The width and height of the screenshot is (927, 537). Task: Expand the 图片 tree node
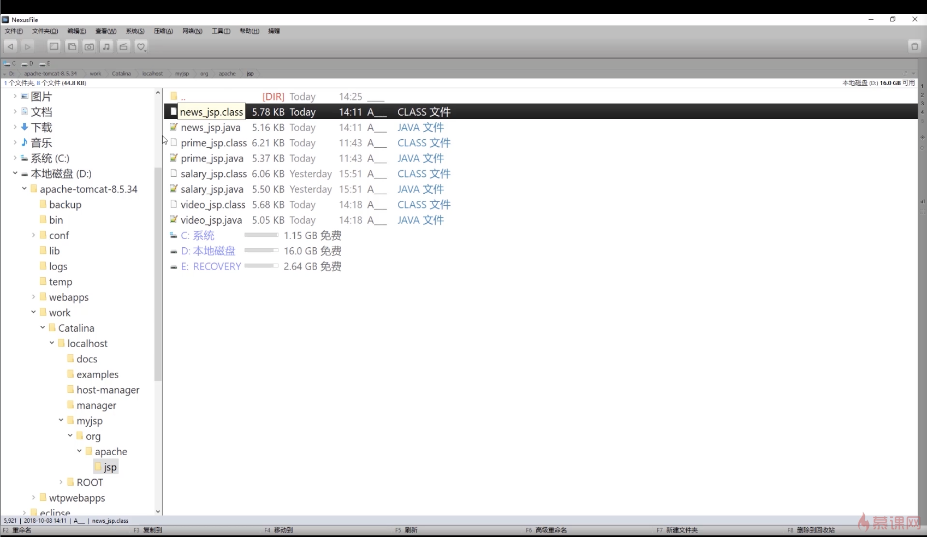(15, 96)
